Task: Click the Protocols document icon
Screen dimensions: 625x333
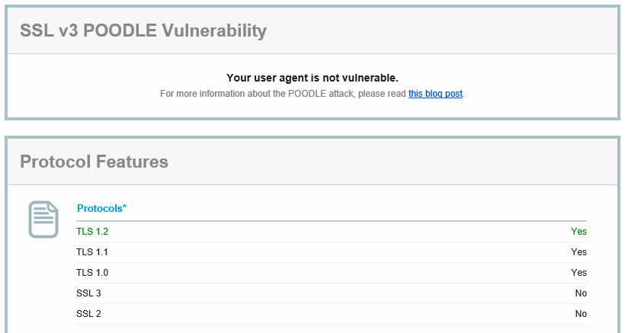Action: point(43,219)
